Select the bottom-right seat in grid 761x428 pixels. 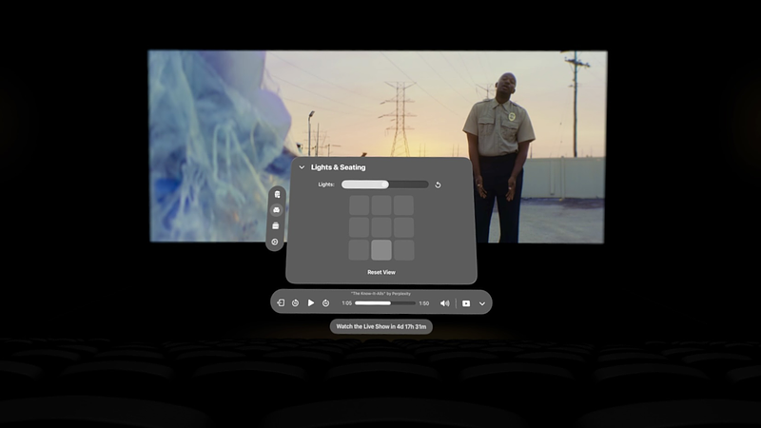(x=403, y=250)
